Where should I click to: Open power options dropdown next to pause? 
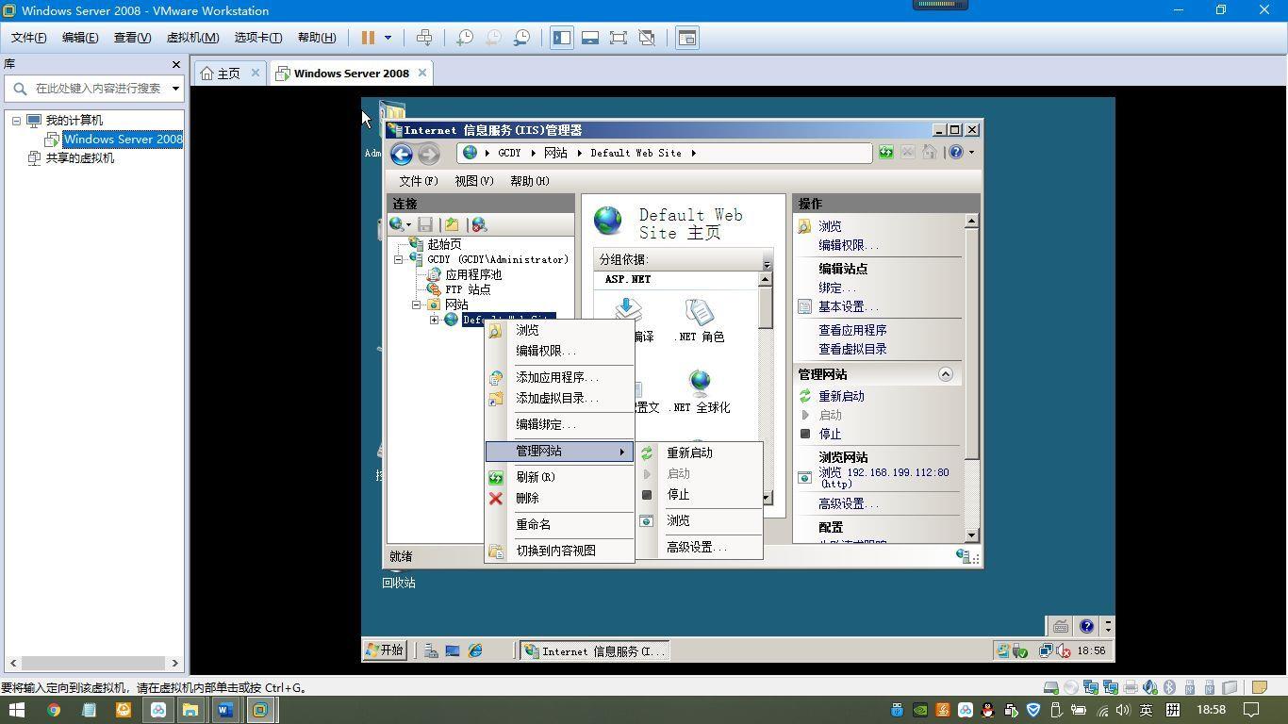tap(388, 38)
